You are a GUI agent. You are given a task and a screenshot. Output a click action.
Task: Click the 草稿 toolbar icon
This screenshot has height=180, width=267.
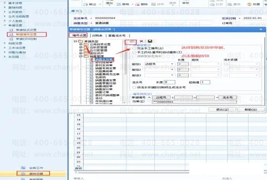pyautogui.click(x=119, y=4)
